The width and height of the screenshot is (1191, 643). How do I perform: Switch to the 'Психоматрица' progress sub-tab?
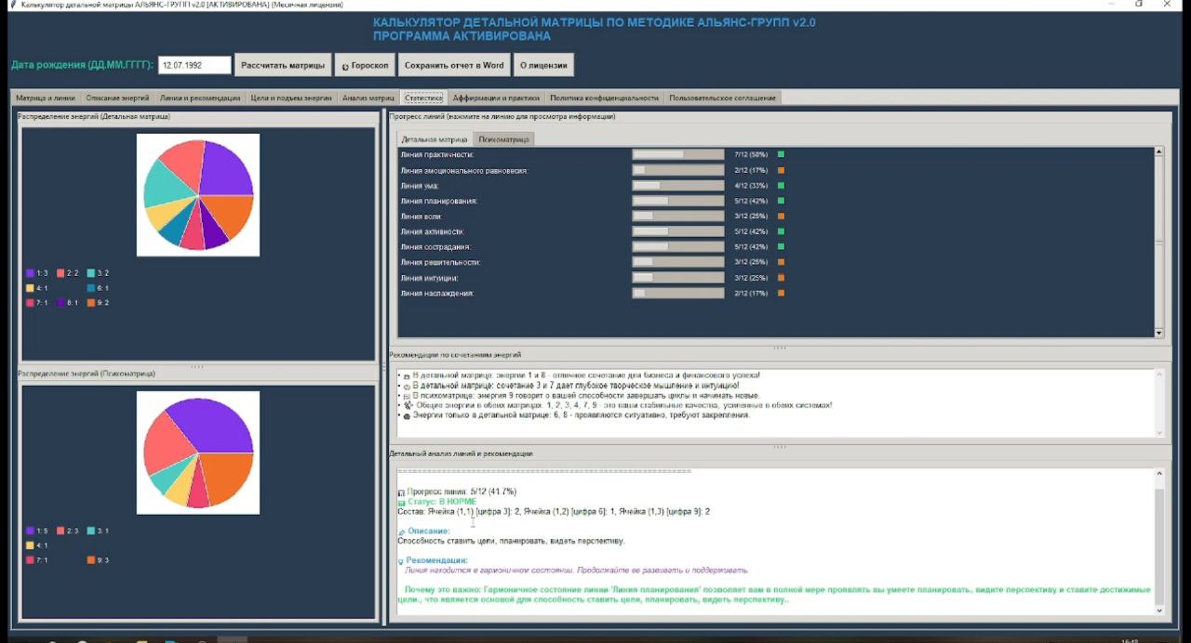[504, 139]
